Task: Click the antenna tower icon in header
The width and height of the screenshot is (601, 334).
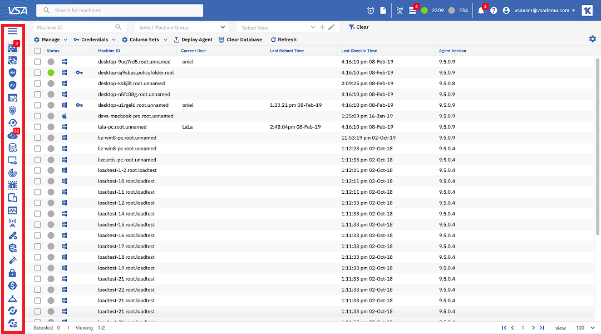Action: tap(400, 11)
